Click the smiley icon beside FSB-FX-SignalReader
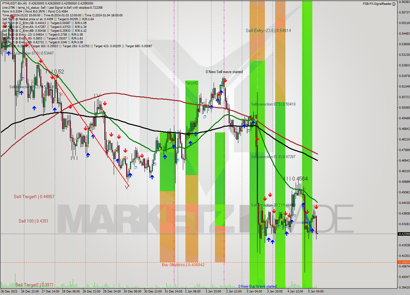The width and height of the screenshot is (410, 295). click(394, 4)
